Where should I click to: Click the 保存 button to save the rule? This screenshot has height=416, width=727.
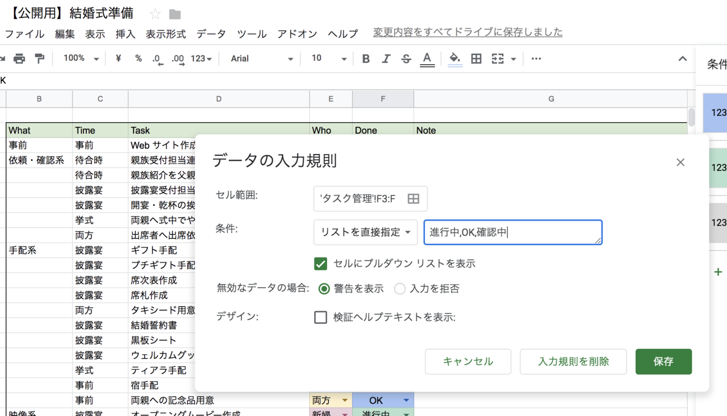[x=663, y=361]
